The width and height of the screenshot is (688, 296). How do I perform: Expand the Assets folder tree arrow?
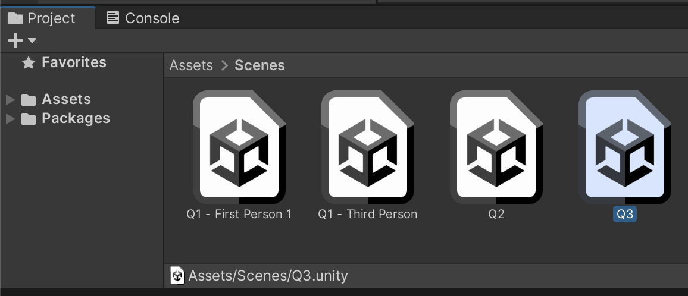tap(10, 100)
